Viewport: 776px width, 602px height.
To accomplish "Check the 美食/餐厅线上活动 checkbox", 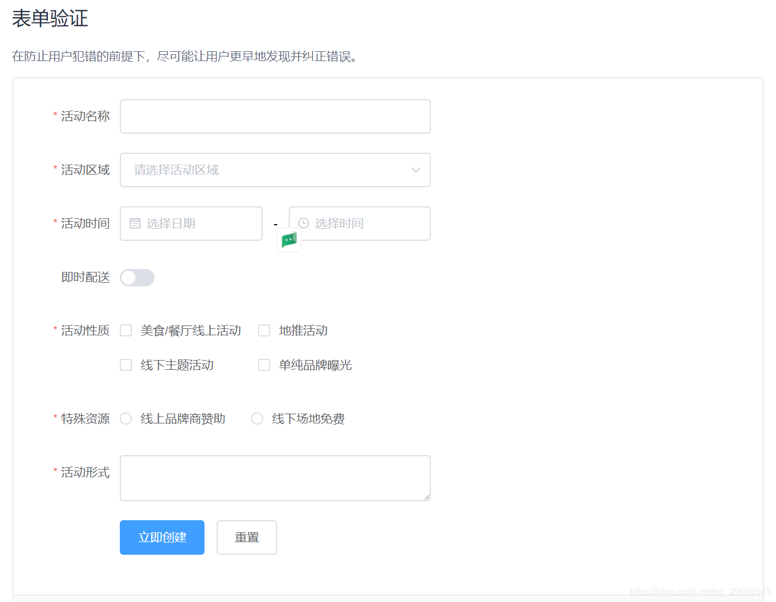I will (x=126, y=330).
